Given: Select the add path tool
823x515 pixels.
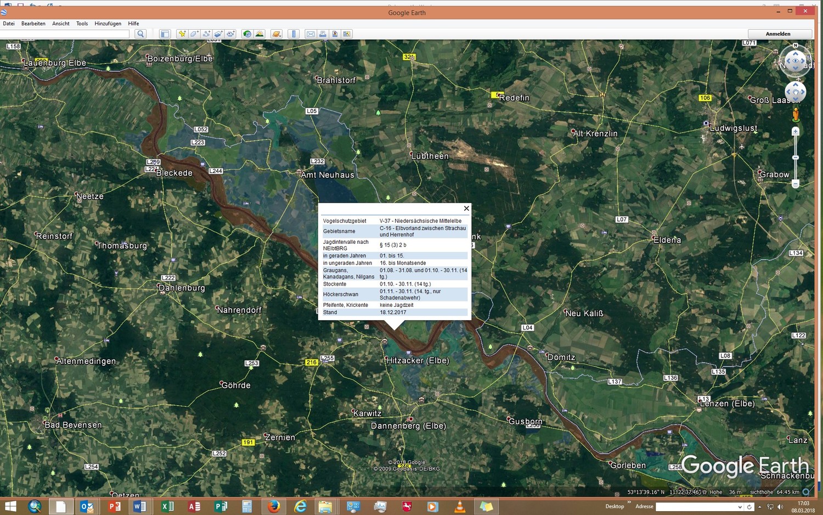Looking at the screenshot, I should pos(206,34).
